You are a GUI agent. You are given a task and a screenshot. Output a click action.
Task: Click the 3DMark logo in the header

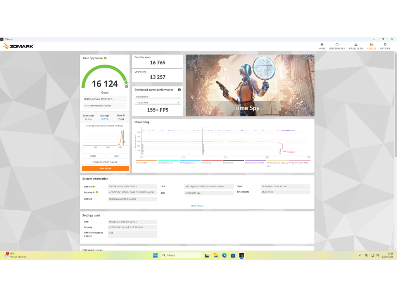coord(18,46)
